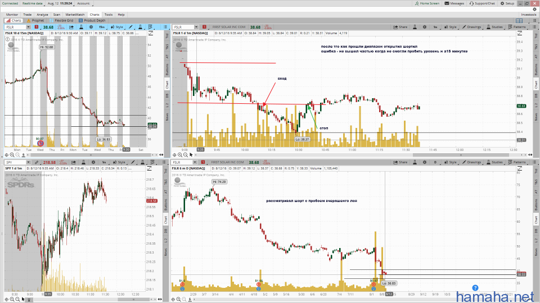The image size is (540, 303).
Task: Open Messages in top bar
Action: (x=454, y=3)
